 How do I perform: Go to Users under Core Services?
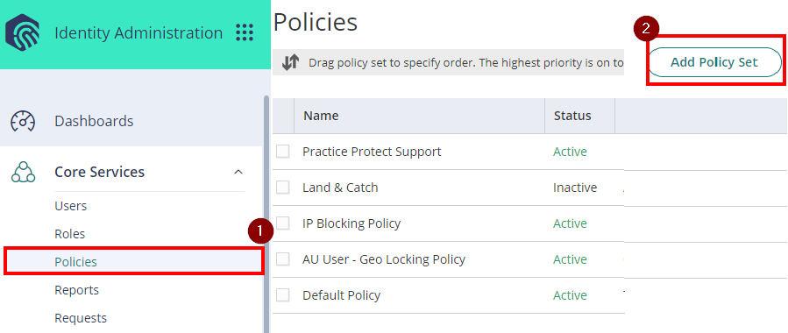71,206
